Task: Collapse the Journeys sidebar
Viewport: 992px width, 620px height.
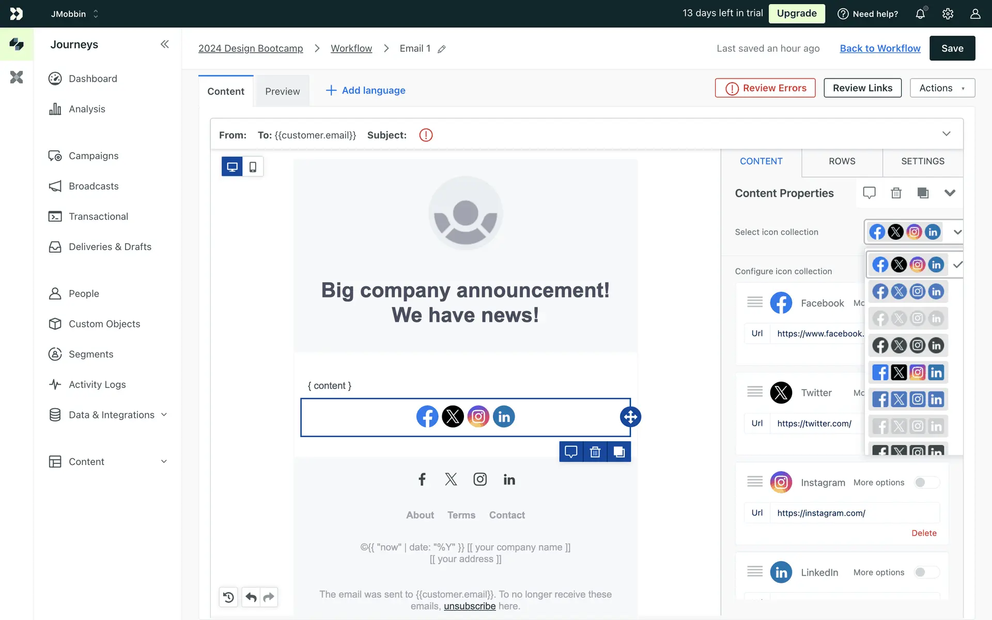Action: (164, 44)
